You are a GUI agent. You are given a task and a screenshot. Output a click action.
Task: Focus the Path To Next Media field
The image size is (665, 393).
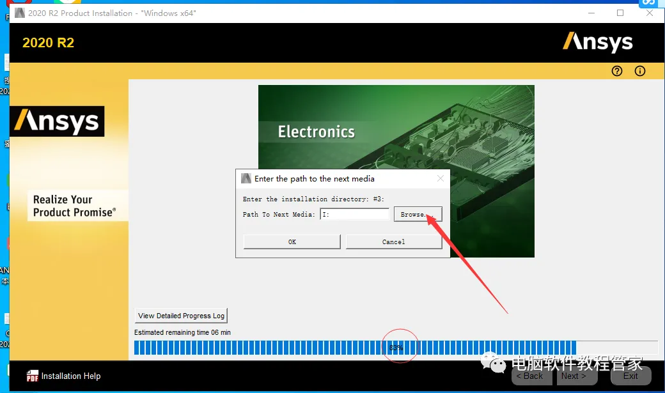point(354,214)
